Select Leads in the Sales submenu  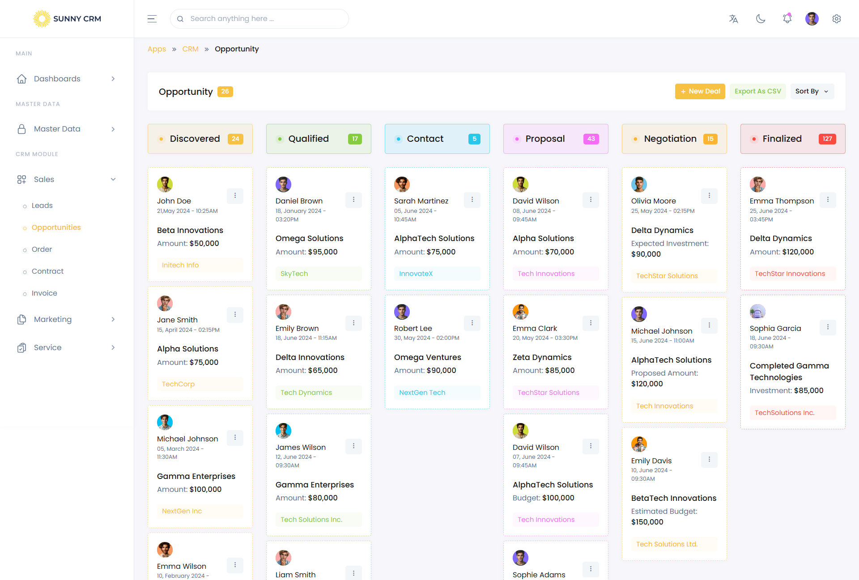click(x=42, y=206)
